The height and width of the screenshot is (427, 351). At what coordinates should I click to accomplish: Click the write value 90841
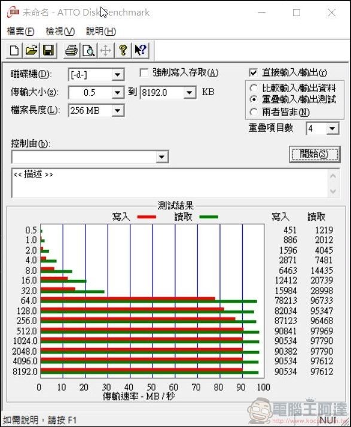pyautogui.click(x=285, y=331)
